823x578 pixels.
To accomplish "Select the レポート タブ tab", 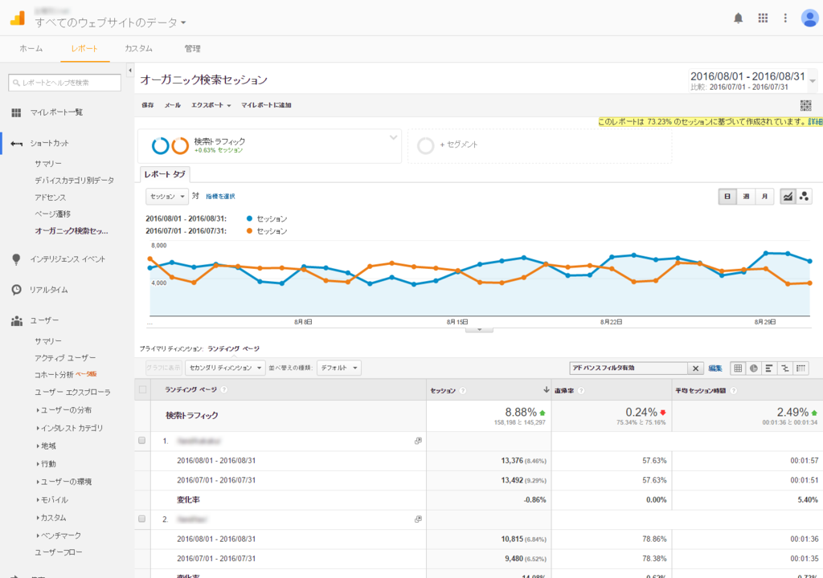I will click(165, 174).
